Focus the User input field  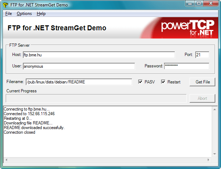[x=79, y=66]
